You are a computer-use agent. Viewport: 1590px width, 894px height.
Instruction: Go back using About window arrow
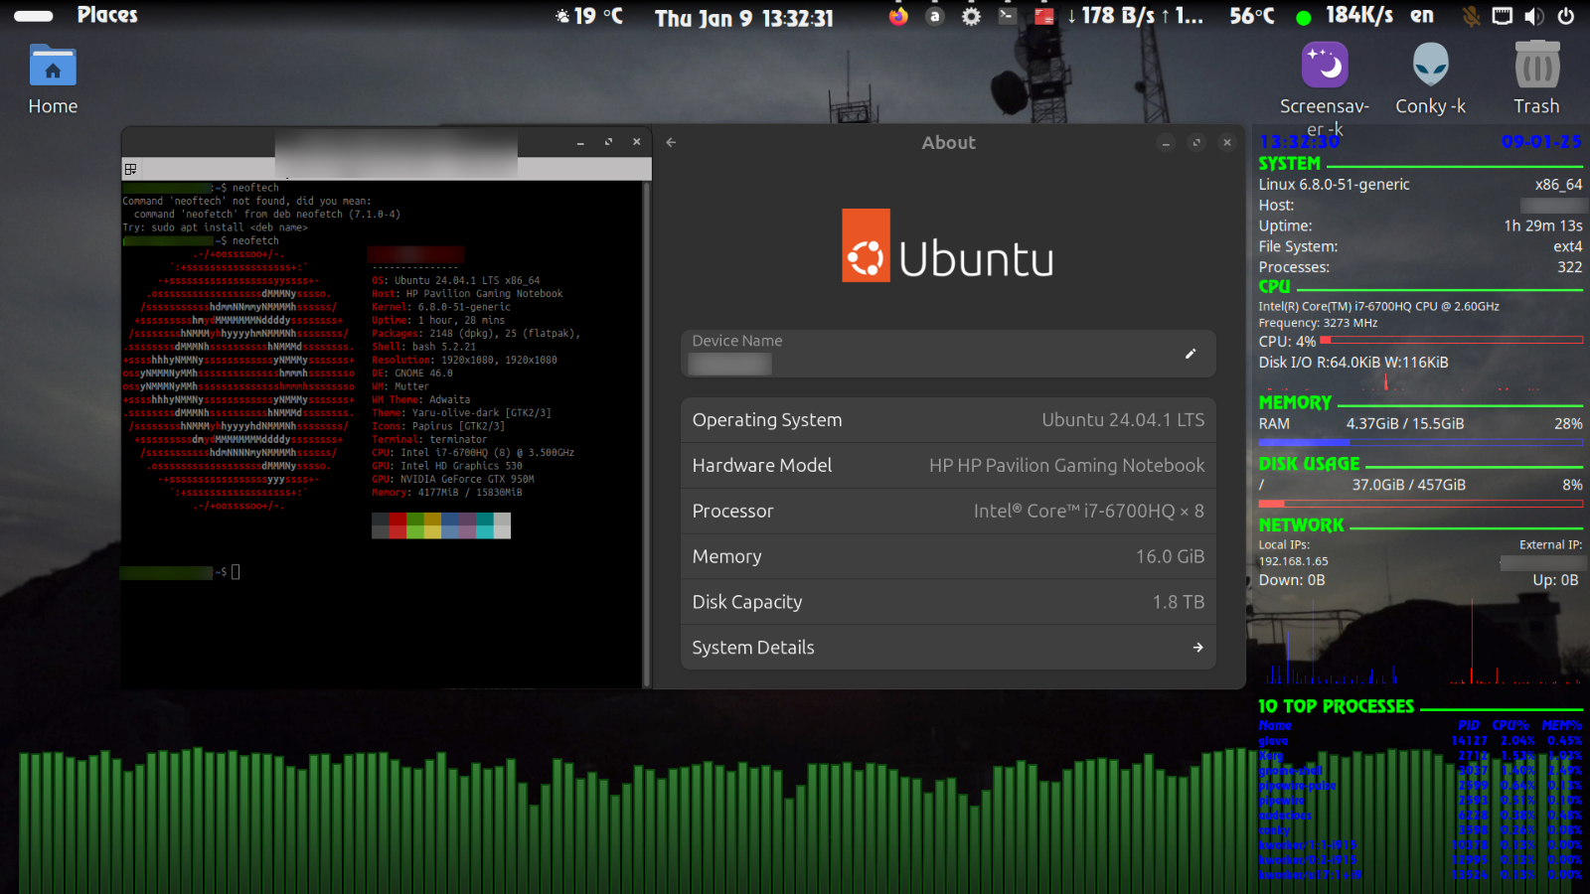click(671, 142)
